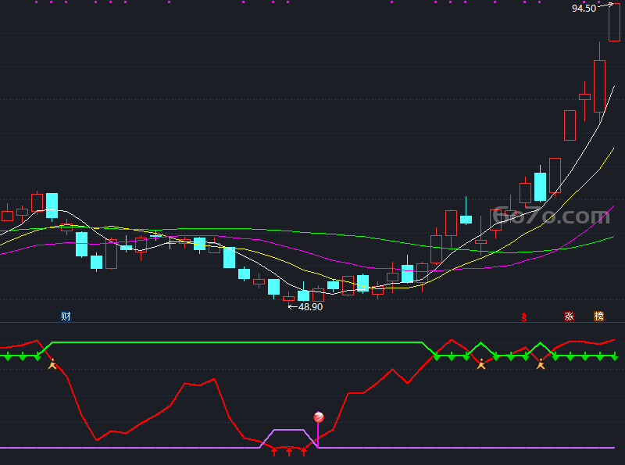Click the purple plateau on the indicator line
Image resolution: width=625 pixels, height=465 pixels.
click(289, 430)
